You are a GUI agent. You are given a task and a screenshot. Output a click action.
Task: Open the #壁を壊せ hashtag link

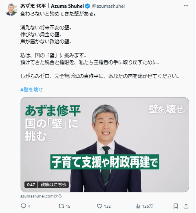pos(31,89)
